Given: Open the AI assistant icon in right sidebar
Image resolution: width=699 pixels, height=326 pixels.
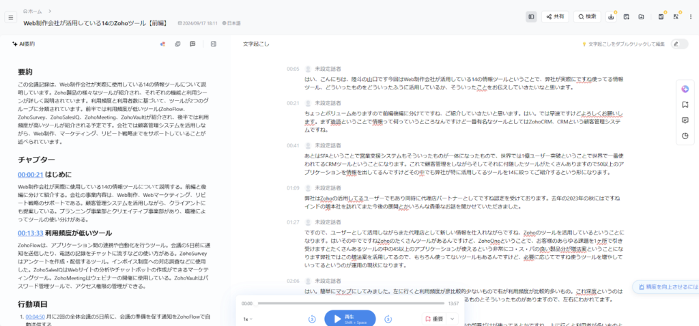Looking at the screenshot, I should click(x=685, y=89).
